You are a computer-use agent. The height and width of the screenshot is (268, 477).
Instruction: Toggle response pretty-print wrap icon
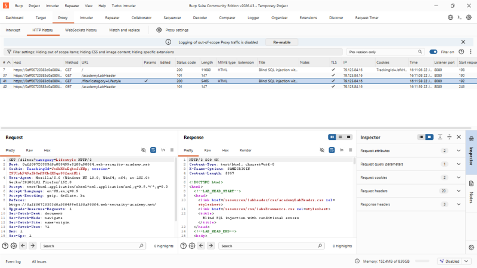pyautogui.click(x=332, y=150)
